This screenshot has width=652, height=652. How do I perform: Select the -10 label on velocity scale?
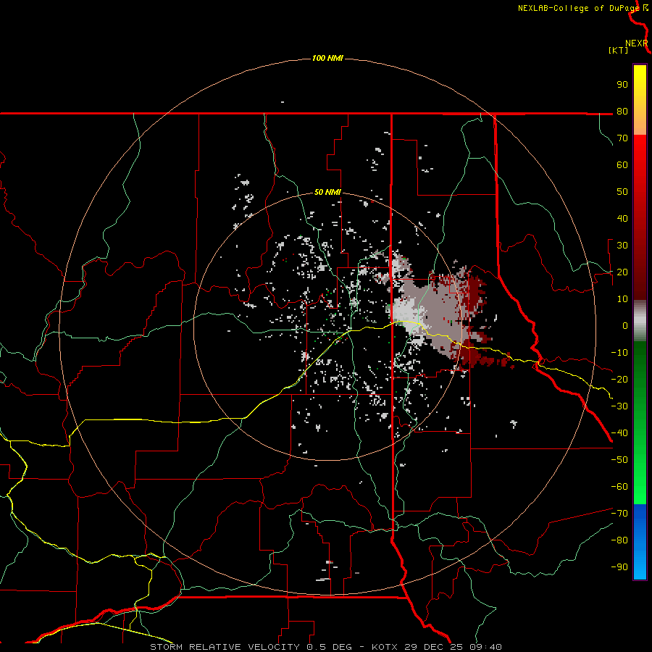coord(619,353)
